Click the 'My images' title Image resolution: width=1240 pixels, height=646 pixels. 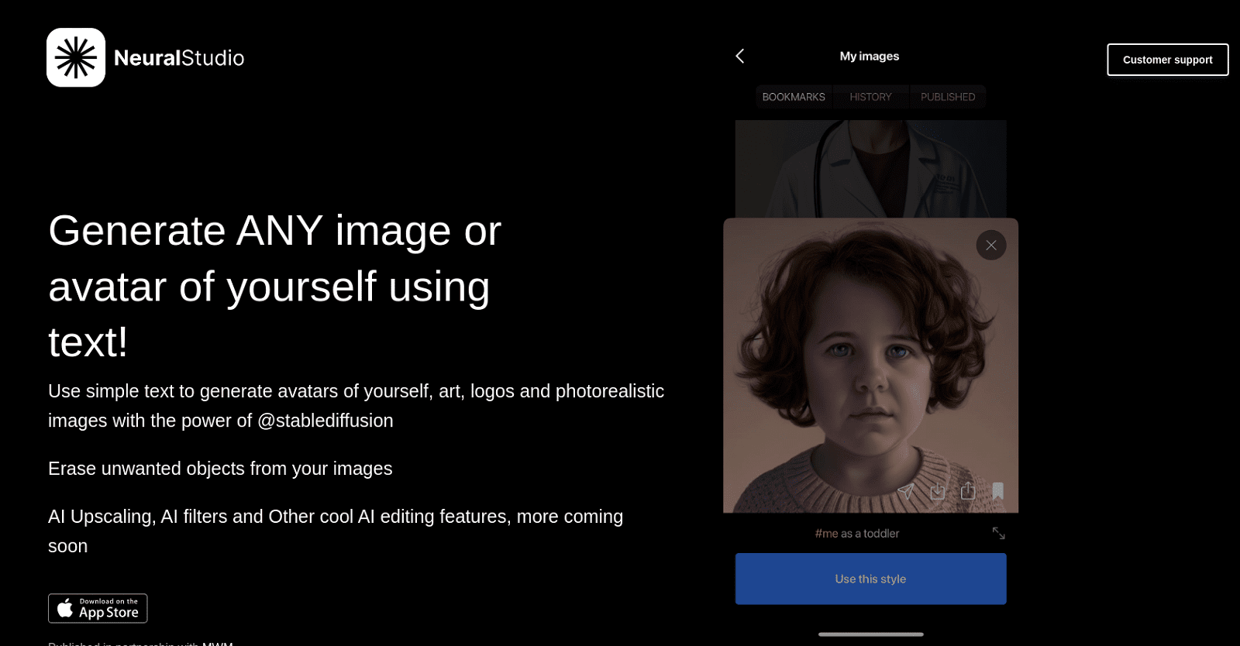870,56
